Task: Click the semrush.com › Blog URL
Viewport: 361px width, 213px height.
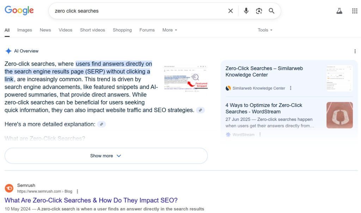Action: (x=45, y=191)
